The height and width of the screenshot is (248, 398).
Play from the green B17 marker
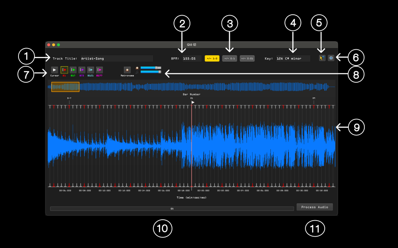[x=73, y=70]
